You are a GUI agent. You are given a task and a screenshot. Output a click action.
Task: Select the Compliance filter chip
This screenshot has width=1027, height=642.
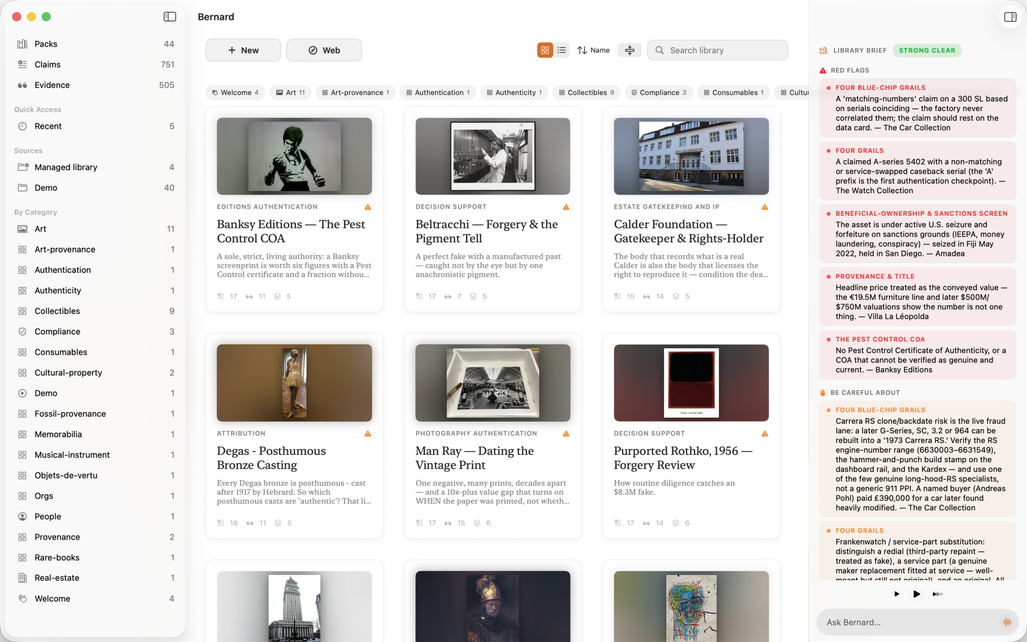click(659, 92)
